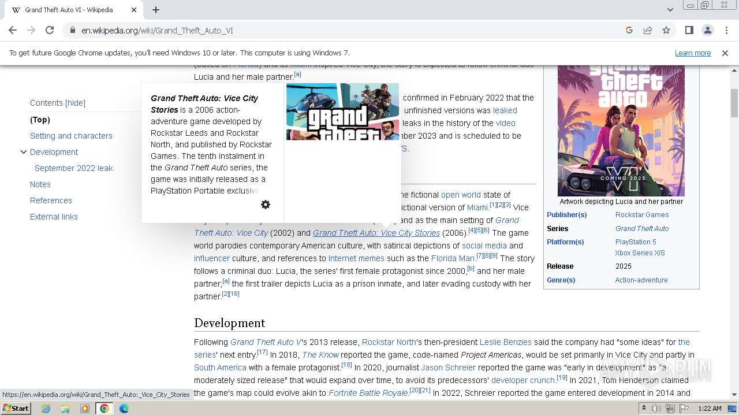Jump to (Top) in contents
Viewport: 739px width, 416px height.
(x=40, y=120)
